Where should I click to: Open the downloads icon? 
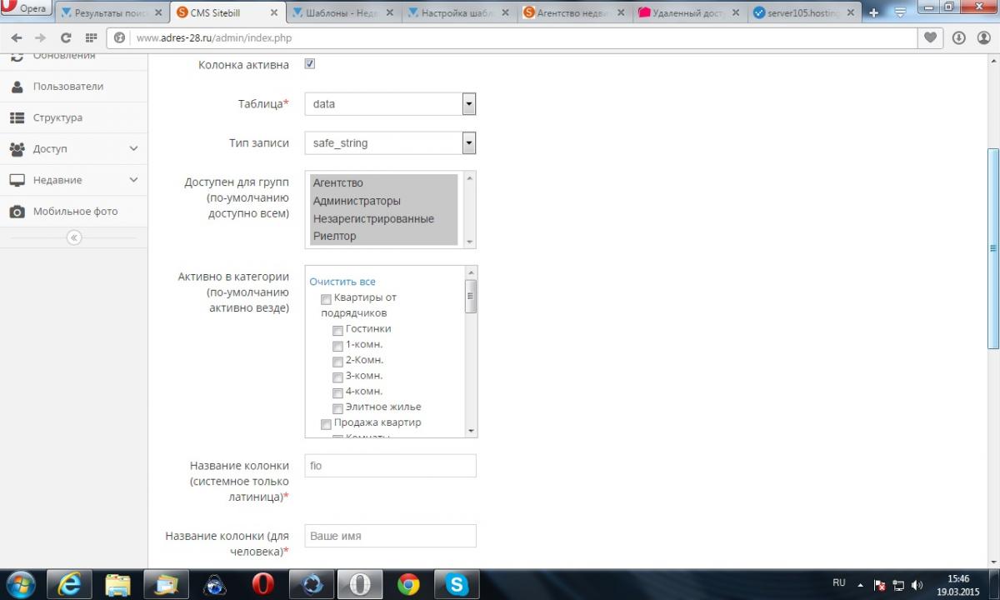[x=959, y=37]
